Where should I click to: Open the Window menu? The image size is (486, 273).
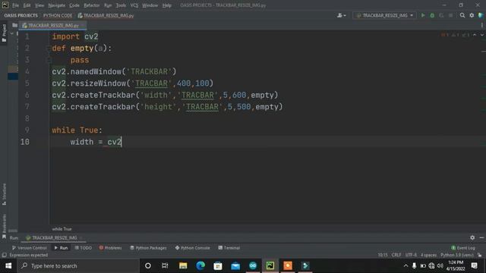click(x=150, y=5)
